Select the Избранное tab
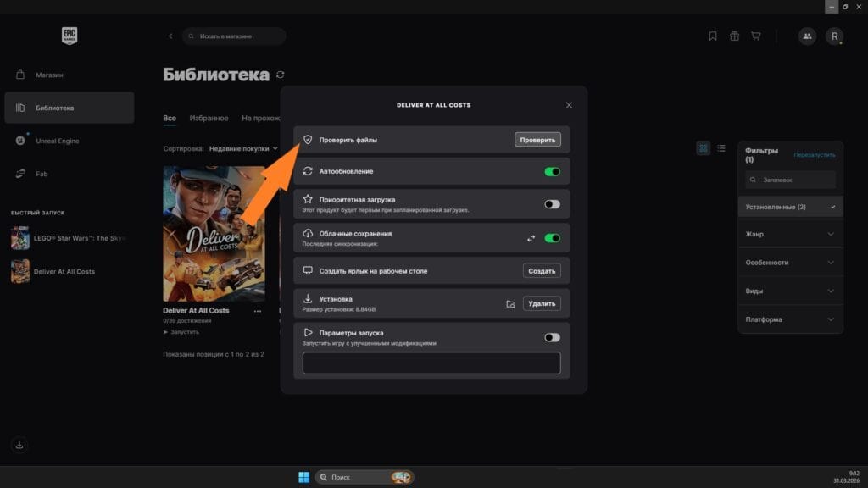The height and width of the screenshot is (488, 868). point(209,119)
